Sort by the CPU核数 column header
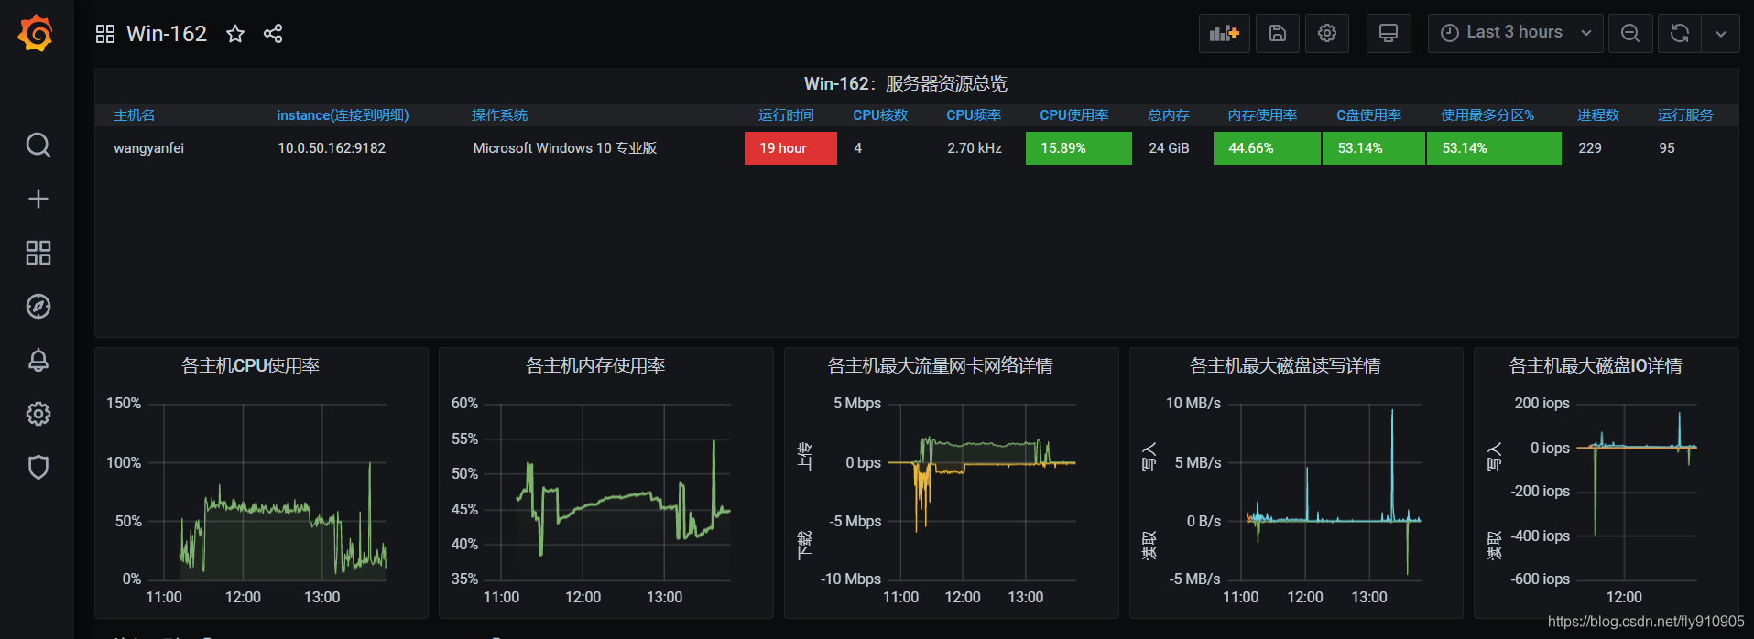 pyautogui.click(x=880, y=115)
